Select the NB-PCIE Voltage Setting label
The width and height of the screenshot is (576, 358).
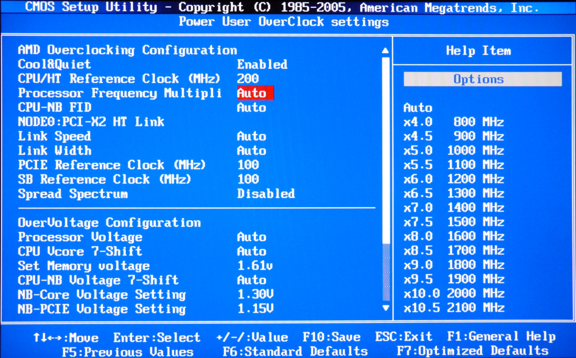102,309
